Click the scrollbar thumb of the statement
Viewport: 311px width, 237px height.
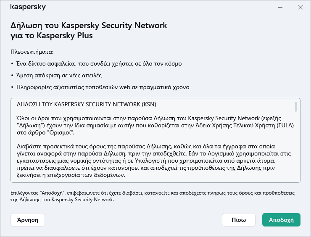296,107
